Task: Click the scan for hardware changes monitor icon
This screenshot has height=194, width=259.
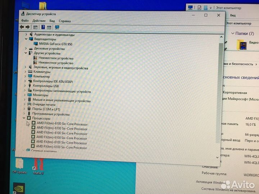Action: (57, 27)
